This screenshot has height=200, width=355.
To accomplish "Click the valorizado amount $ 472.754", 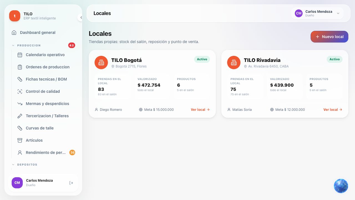I will pyautogui.click(x=149, y=85).
